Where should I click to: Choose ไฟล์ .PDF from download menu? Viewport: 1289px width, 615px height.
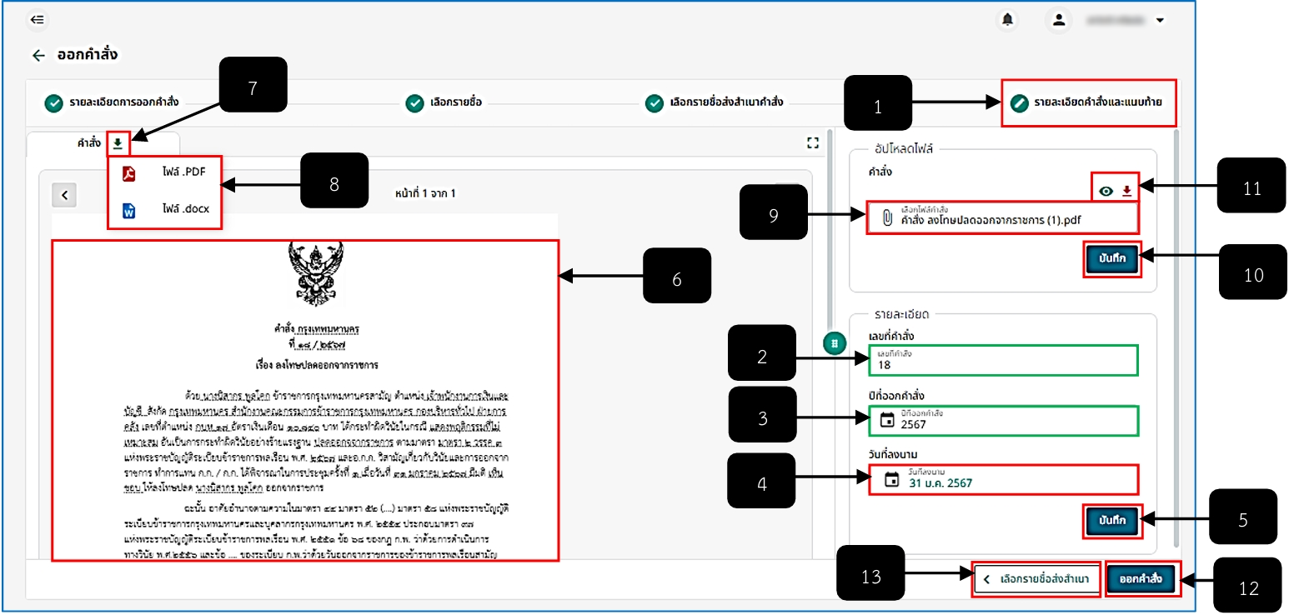click(x=166, y=172)
